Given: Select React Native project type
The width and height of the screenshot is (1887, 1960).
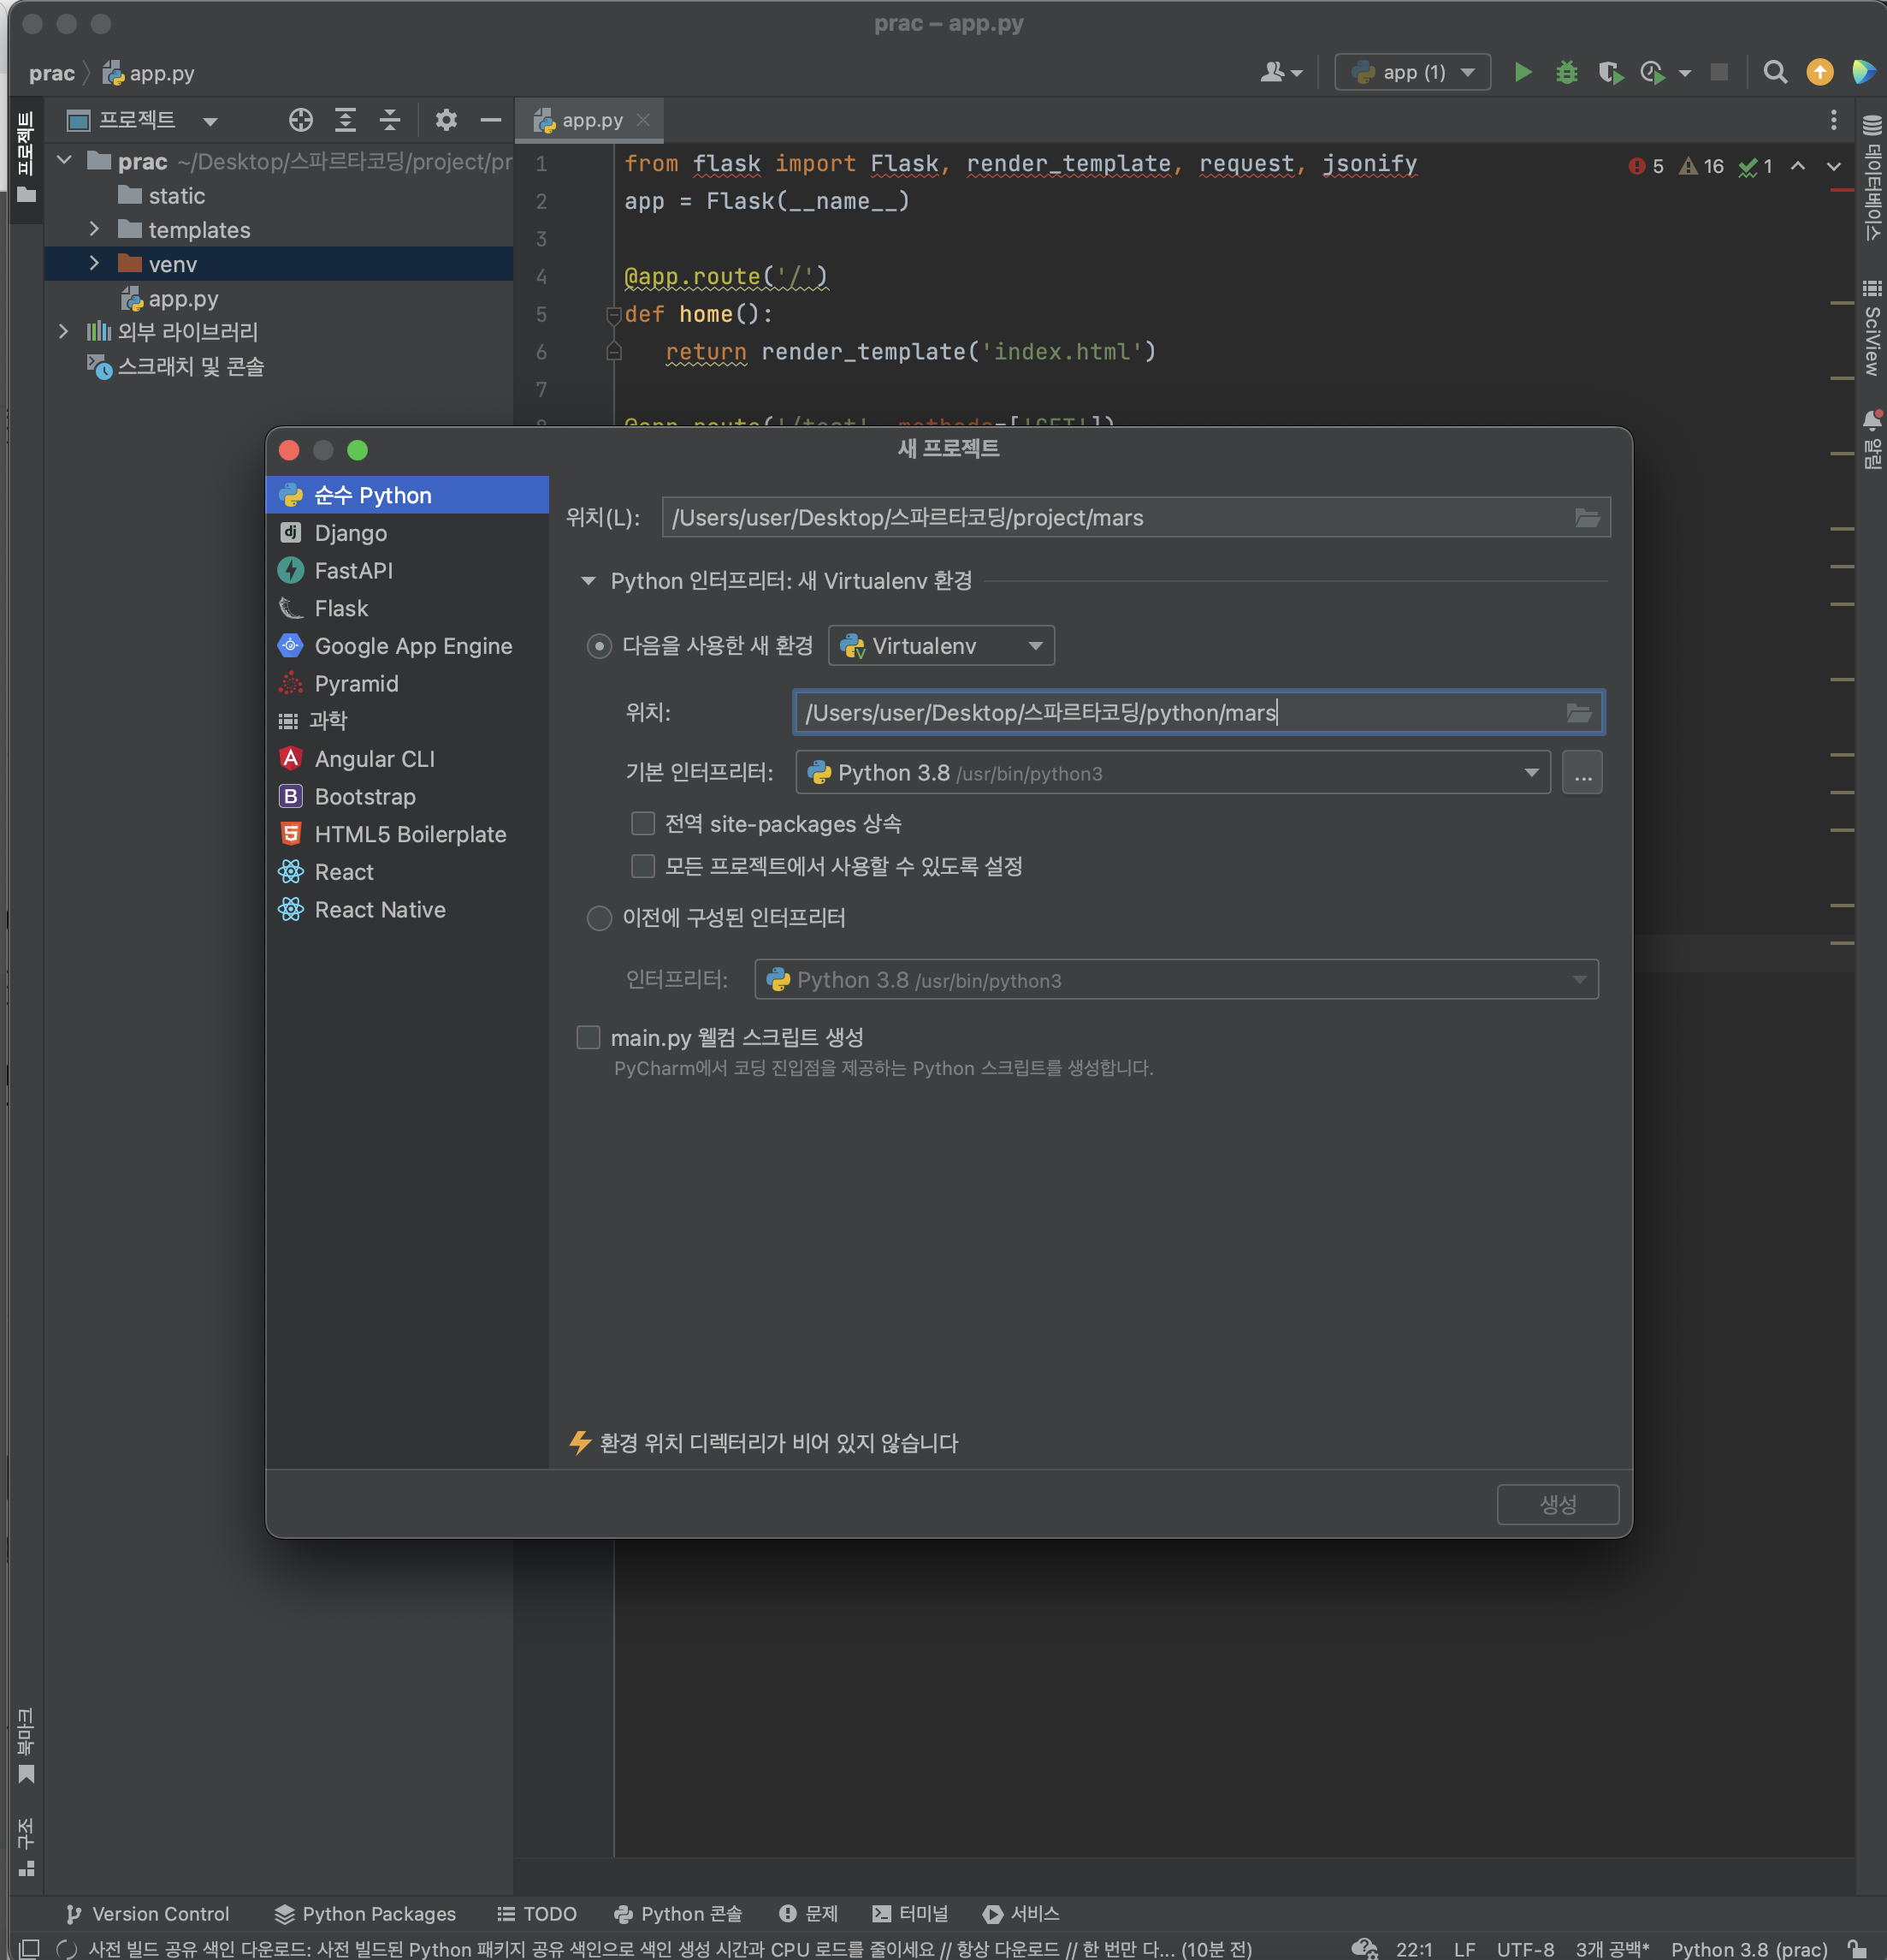Looking at the screenshot, I should (x=408, y=910).
